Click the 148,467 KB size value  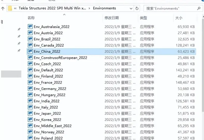click(x=185, y=82)
